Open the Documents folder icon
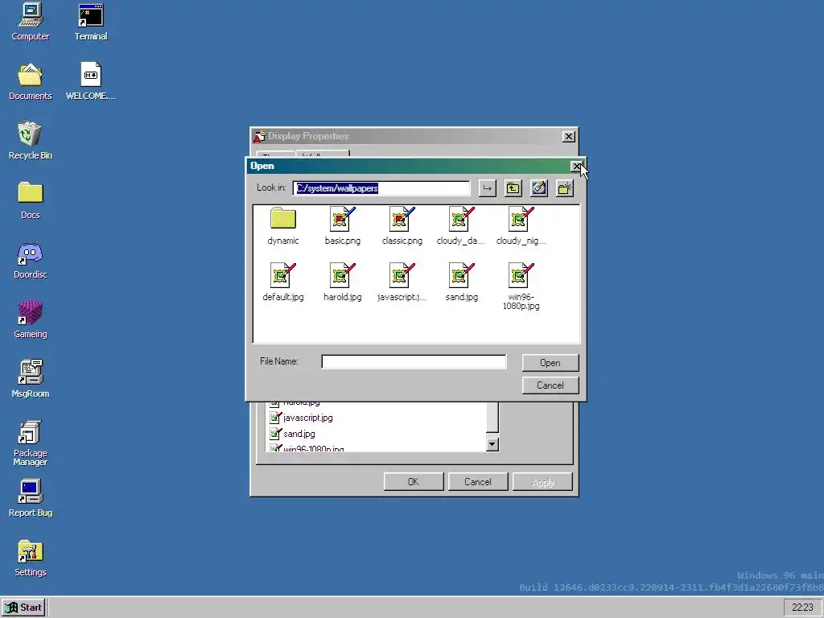This screenshot has width=824, height=618. click(31, 81)
